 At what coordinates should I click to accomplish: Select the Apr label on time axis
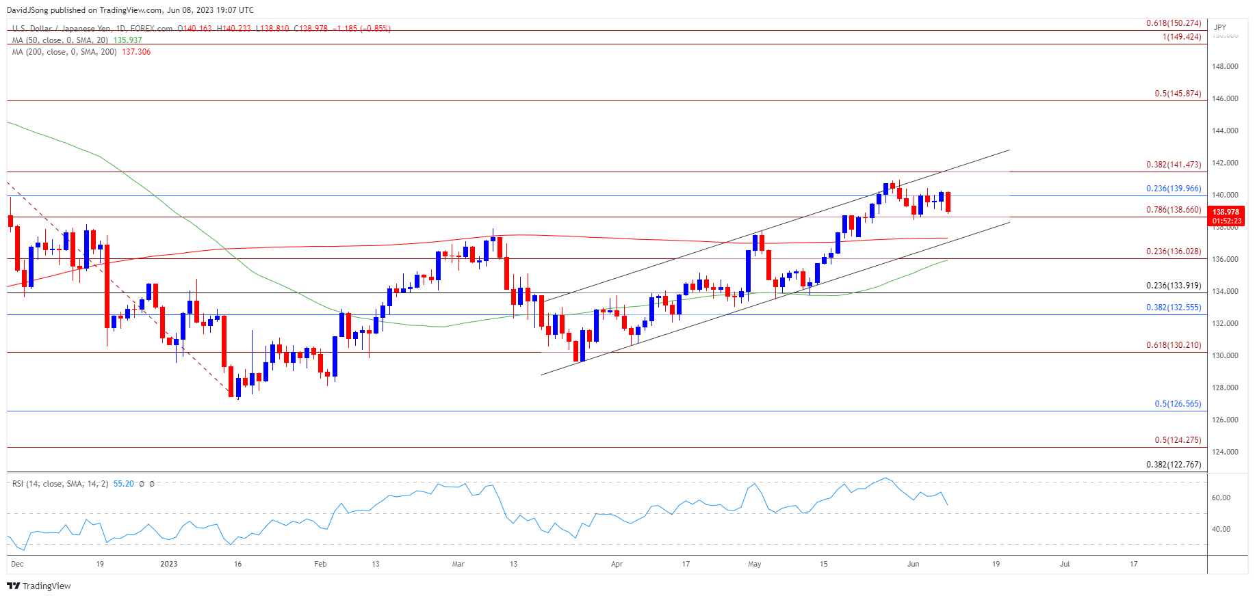(617, 564)
